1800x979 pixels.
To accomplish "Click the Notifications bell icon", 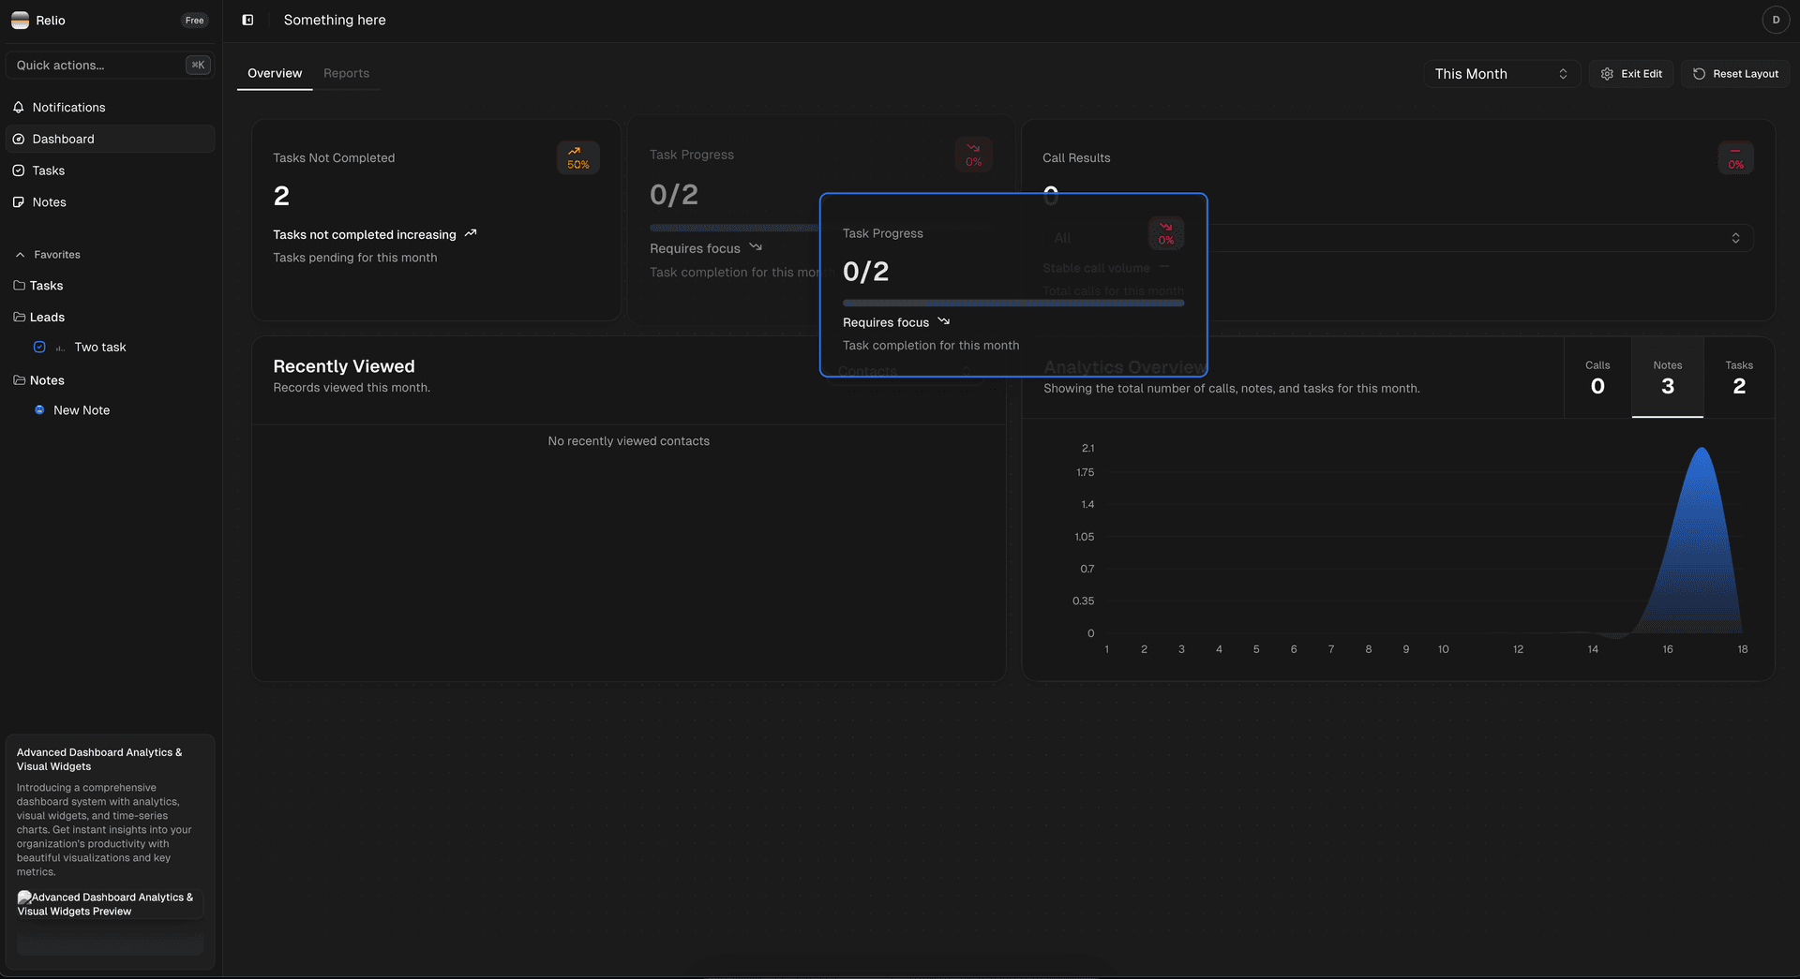I will tap(19, 108).
